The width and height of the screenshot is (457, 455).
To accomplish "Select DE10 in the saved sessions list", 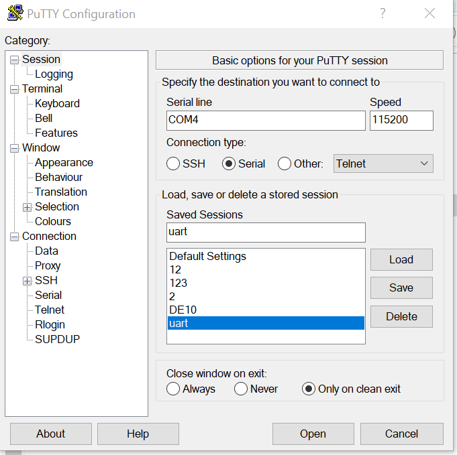I will point(183,310).
